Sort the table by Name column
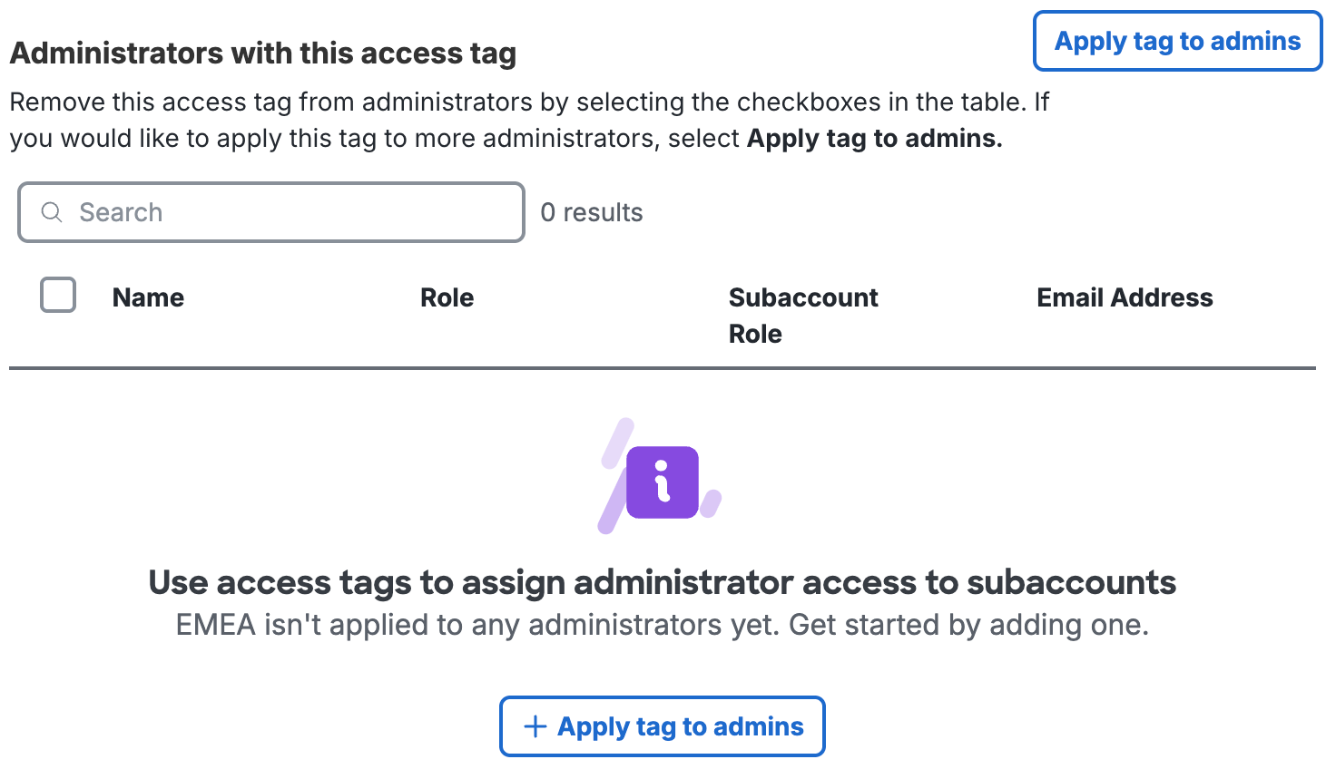Image resolution: width=1336 pixels, height=769 pixels. coord(148,297)
